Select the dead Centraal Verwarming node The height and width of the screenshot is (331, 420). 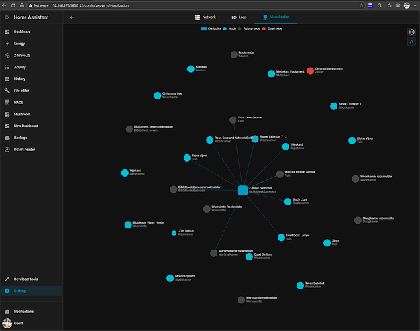click(310, 71)
